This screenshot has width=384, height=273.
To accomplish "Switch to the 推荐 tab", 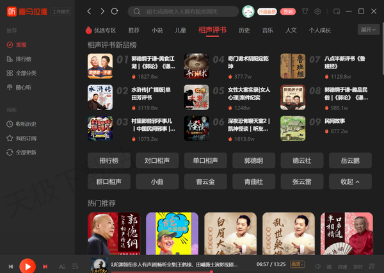I will 134,30.
